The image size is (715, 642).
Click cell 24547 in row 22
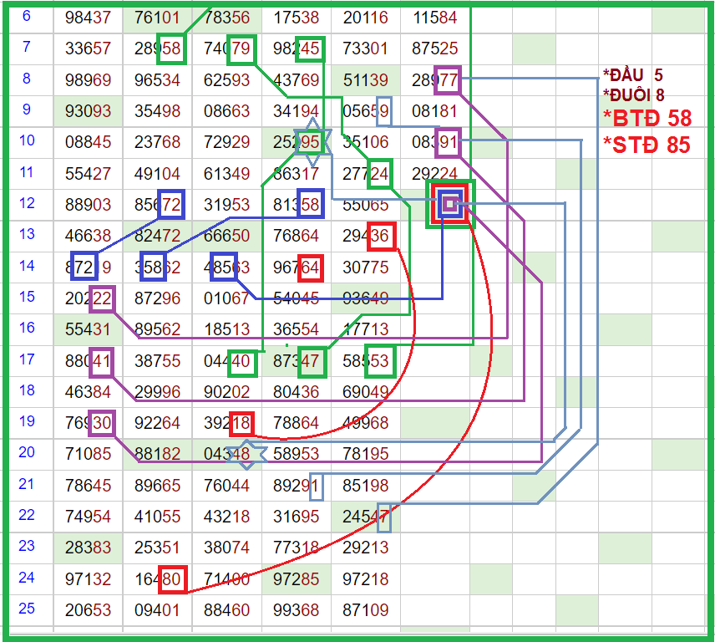point(366,517)
